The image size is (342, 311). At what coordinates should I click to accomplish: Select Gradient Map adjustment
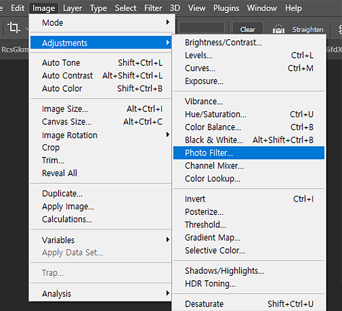click(x=249, y=237)
